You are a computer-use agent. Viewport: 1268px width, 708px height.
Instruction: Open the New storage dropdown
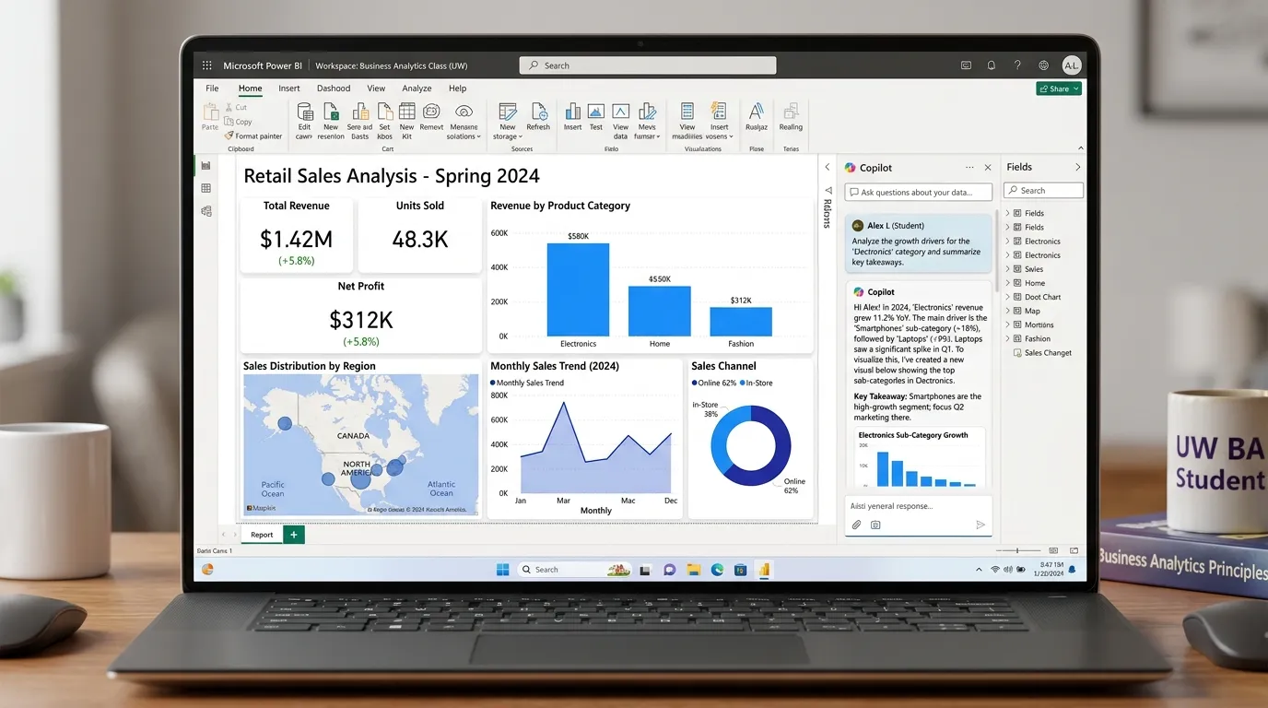[508, 121]
